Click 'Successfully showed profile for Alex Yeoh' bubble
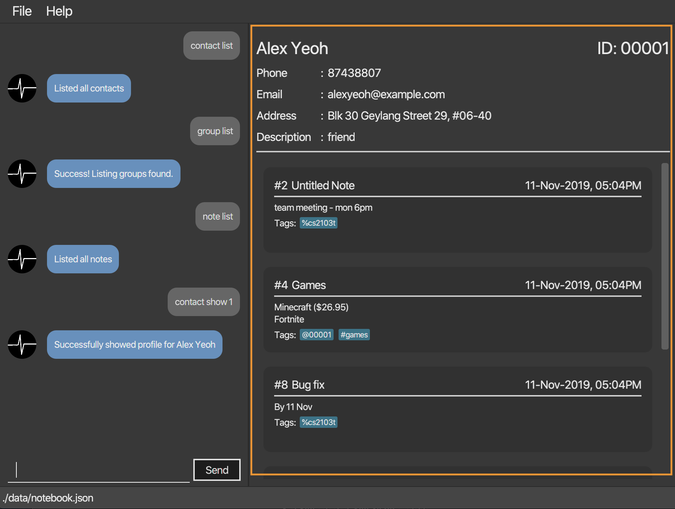 point(135,345)
